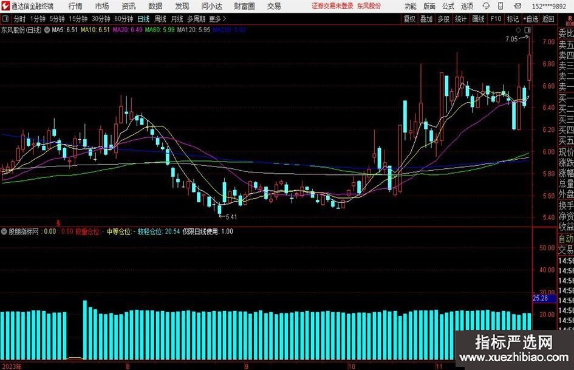Open the 版面 menu
The image size is (574, 370).
point(429,6)
